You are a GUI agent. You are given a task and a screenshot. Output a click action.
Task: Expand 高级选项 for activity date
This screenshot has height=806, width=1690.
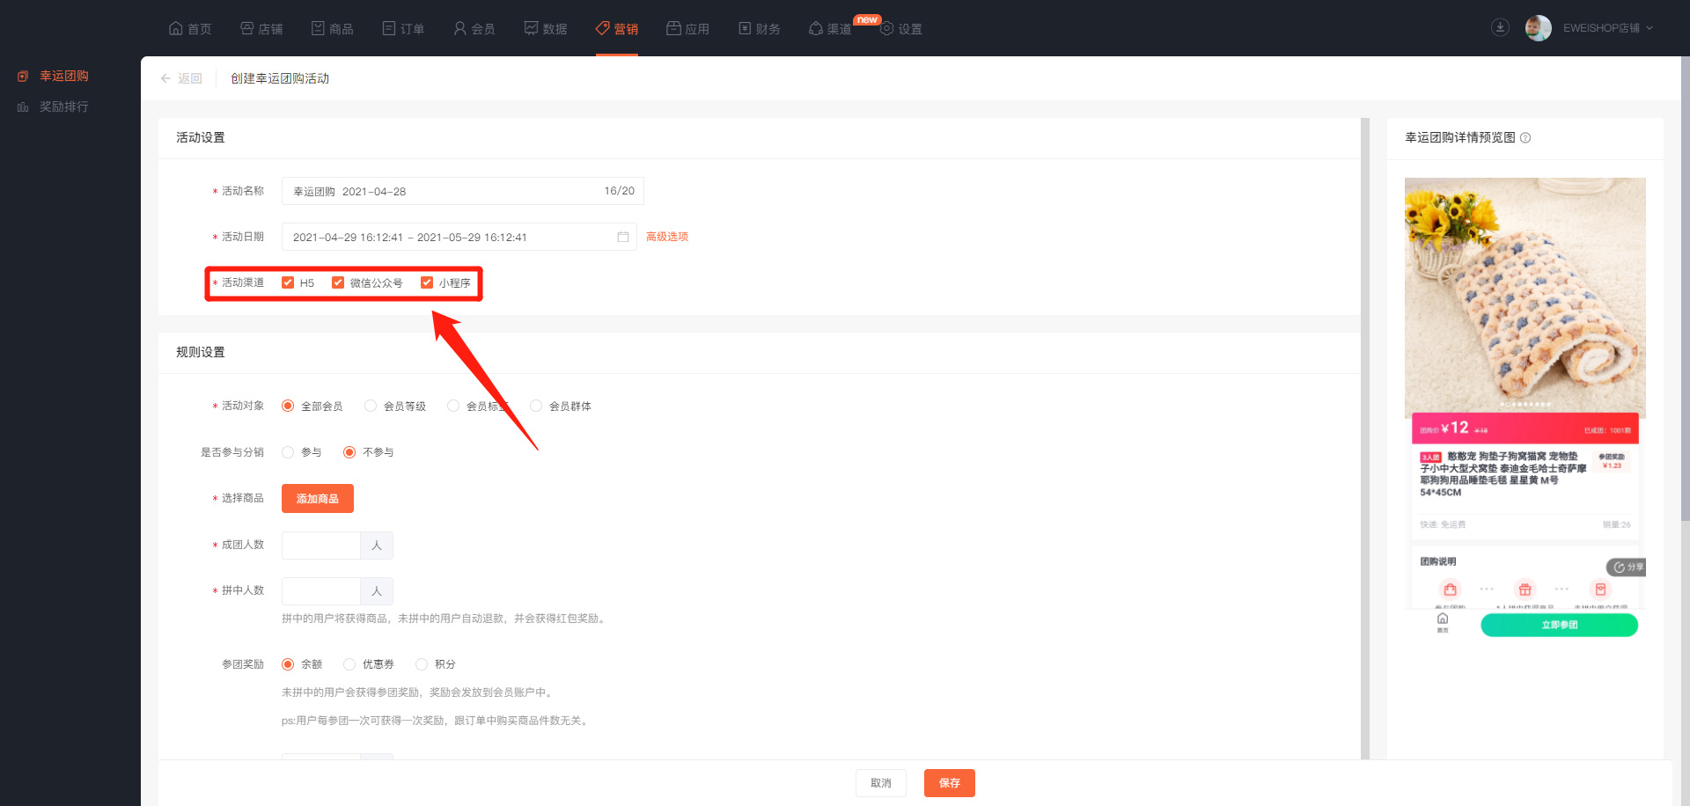pyautogui.click(x=667, y=237)
